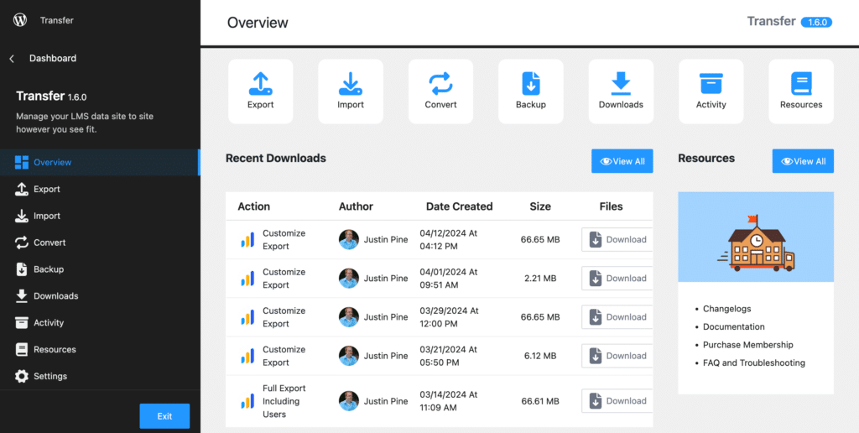This screenshot has width=859, height=433.
Task: Click View All for Resources
Action: click(x=803, y=162)
